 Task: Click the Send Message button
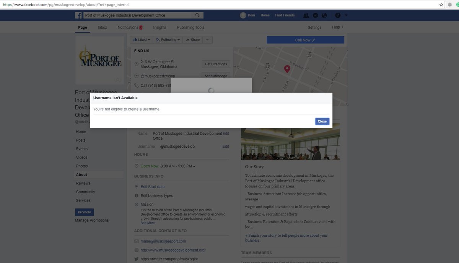click(x=216, y=76)
